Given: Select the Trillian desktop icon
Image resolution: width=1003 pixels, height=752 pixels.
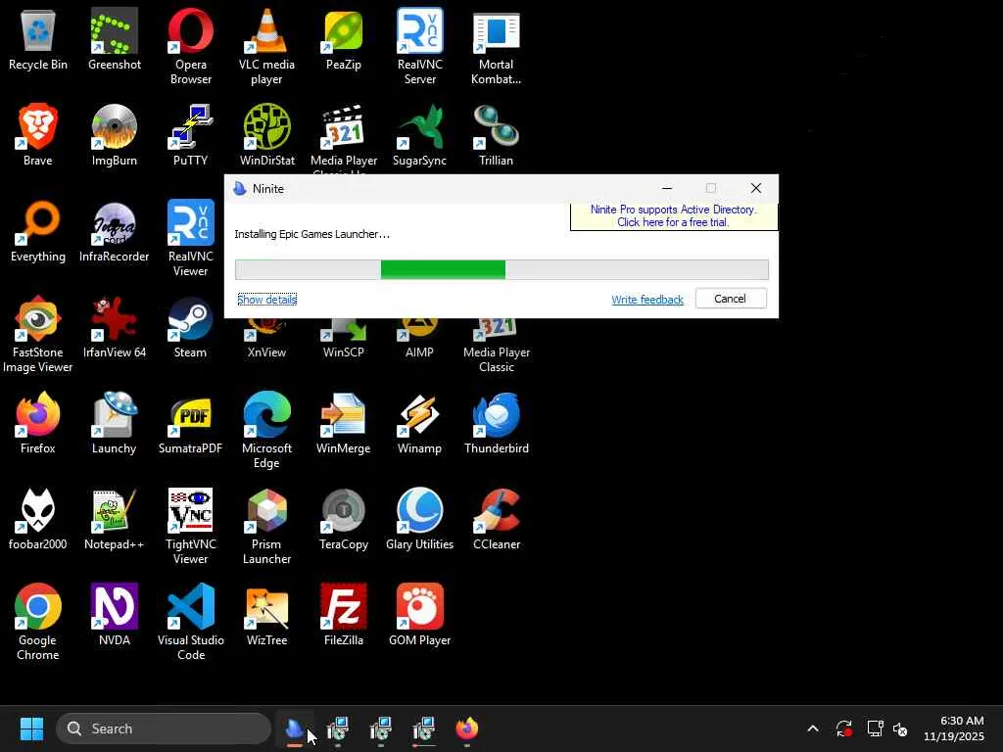Looking at the screenshot, I should pos(496,135).
